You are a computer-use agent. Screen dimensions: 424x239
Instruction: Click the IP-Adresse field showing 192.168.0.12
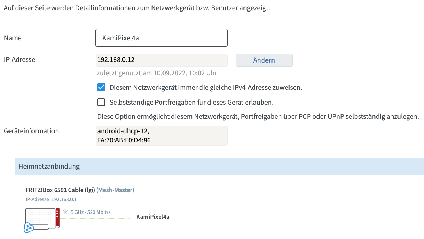pos(161,60)
